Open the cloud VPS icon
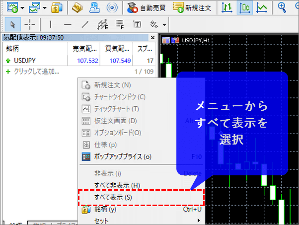This screenshot has height=225, width=299. pyautogui.click(x=94, y=7)
